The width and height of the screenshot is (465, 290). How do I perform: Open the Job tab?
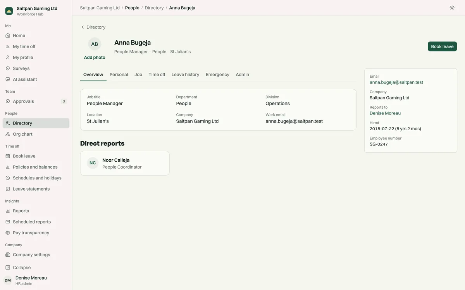[x=138, y=75]
